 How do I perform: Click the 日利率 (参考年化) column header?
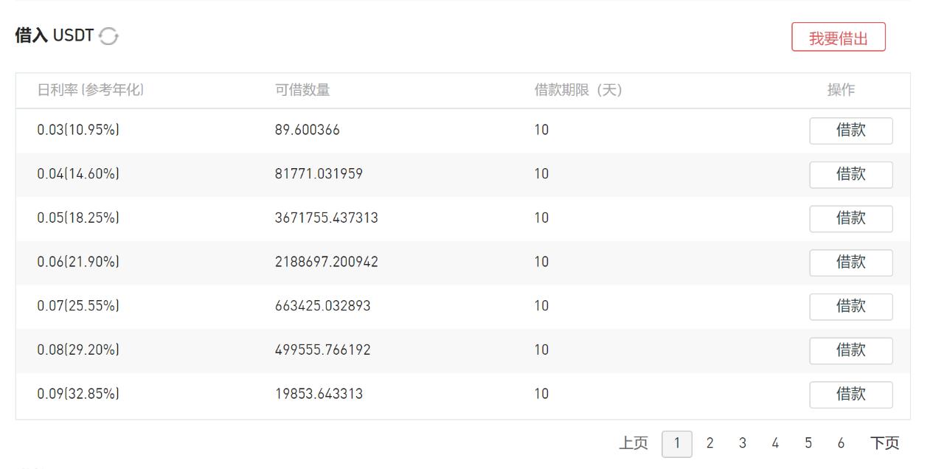[x=90, y=90]
